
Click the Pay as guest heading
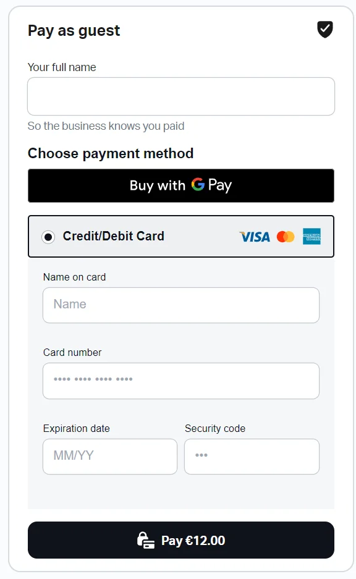tap(74, 31)
